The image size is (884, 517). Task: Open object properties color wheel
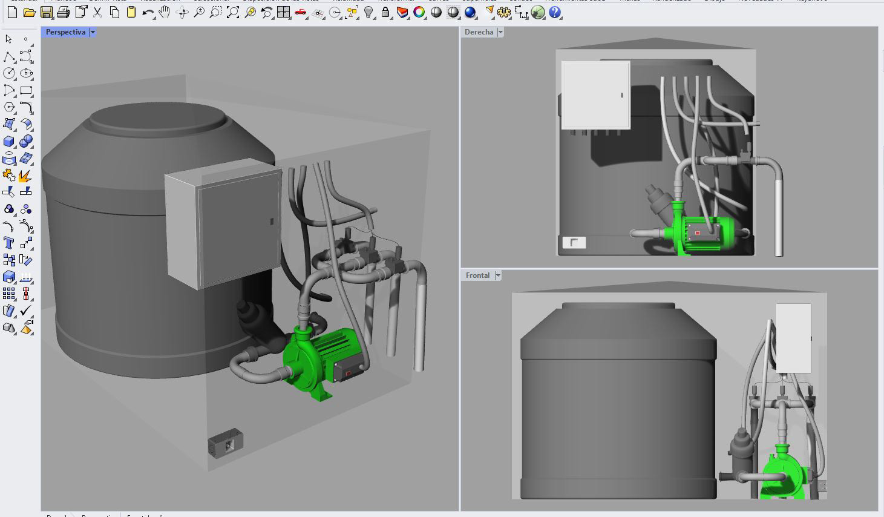point(419,12)
